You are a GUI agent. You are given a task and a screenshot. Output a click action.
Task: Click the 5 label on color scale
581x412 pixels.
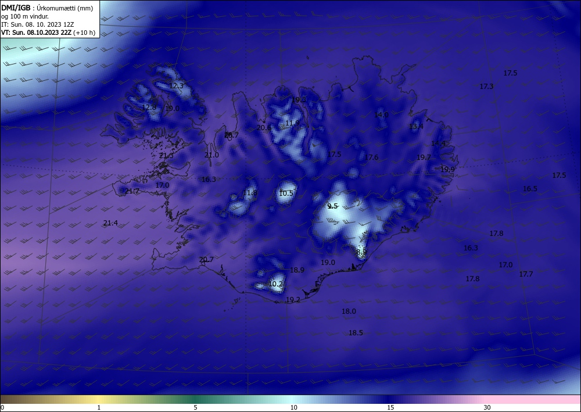point(195,407)
